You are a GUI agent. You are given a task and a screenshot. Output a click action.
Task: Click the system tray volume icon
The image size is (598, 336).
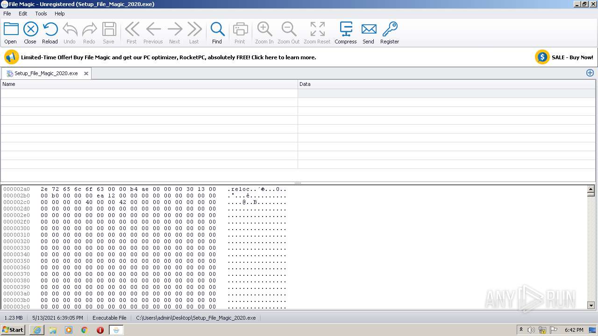tap(531, 330)
